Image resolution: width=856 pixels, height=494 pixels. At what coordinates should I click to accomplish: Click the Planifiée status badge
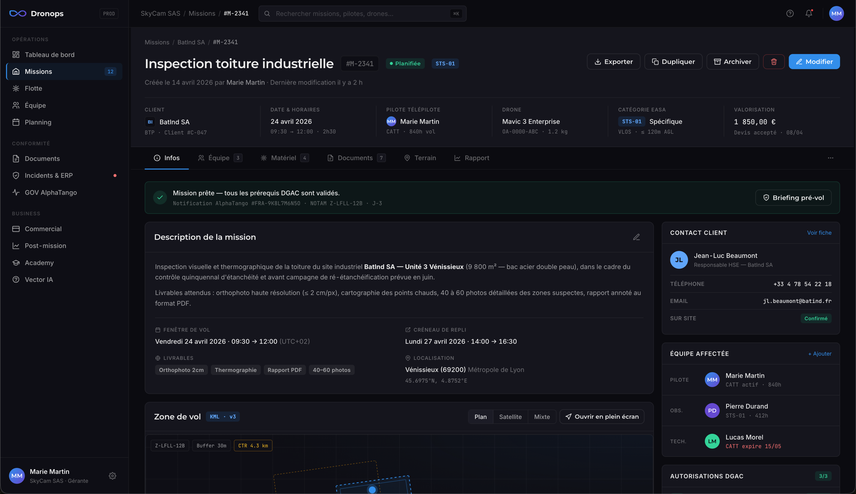(405, 64)
